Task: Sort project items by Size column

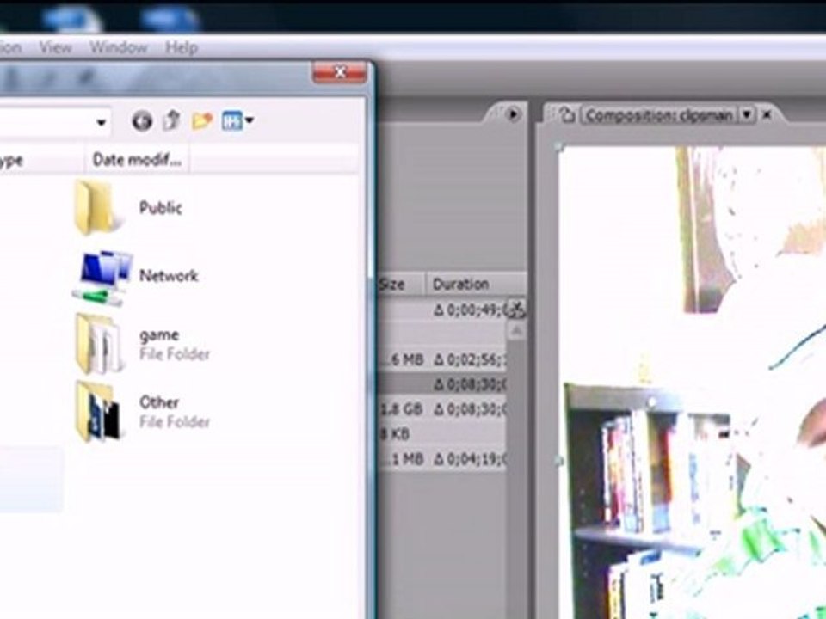Action: [x=402, y=285]
